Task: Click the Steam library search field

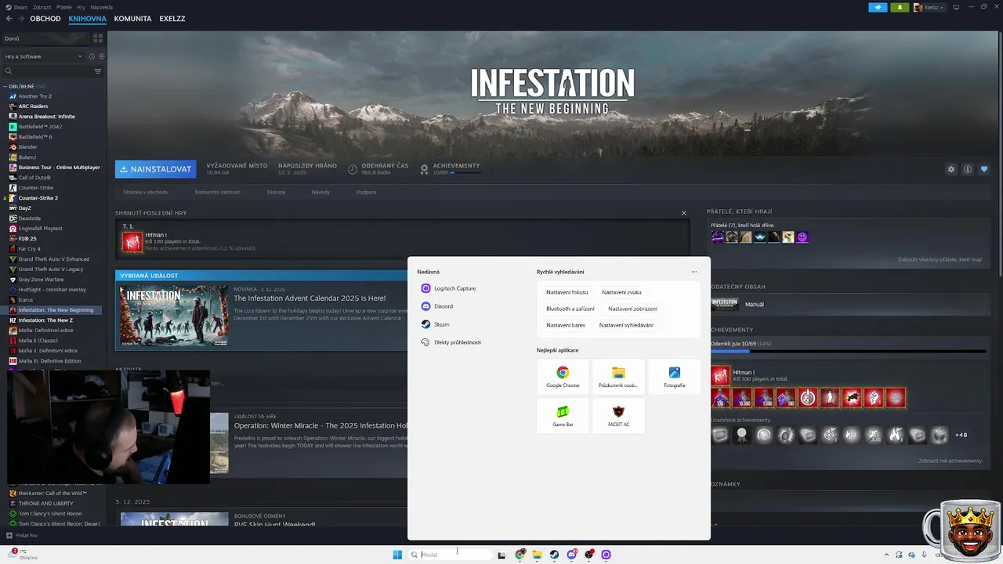Action: pyautogui.click(x=47, y=71)
